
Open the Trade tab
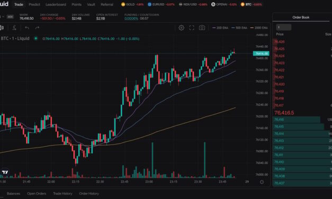(x=19, y=4)
